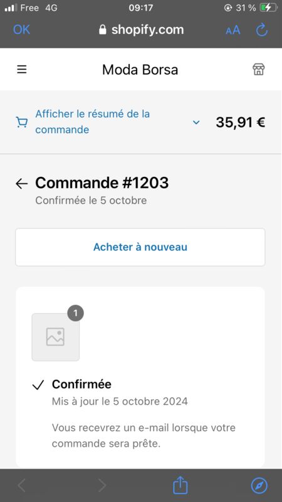The height and width of the screenshot is (502, 282).
Task: Tap the product placeholder thumbnail
Action: click(55, 337)
